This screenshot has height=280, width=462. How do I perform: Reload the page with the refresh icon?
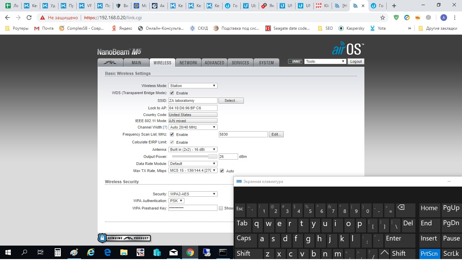(x=29, y=18)
